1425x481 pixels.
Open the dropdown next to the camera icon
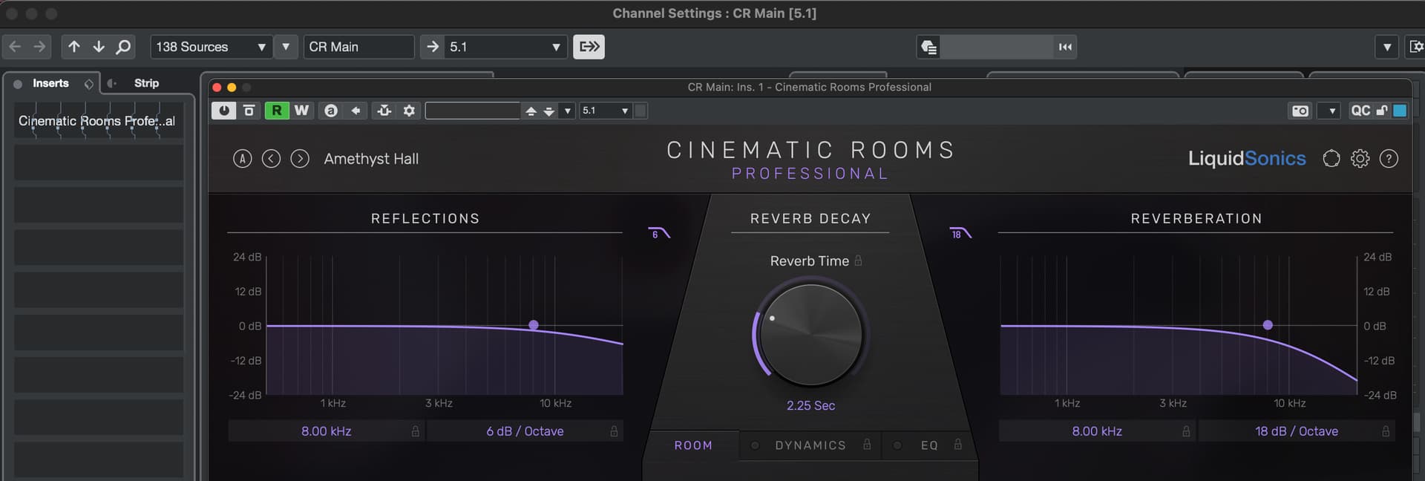(1332, 111)
